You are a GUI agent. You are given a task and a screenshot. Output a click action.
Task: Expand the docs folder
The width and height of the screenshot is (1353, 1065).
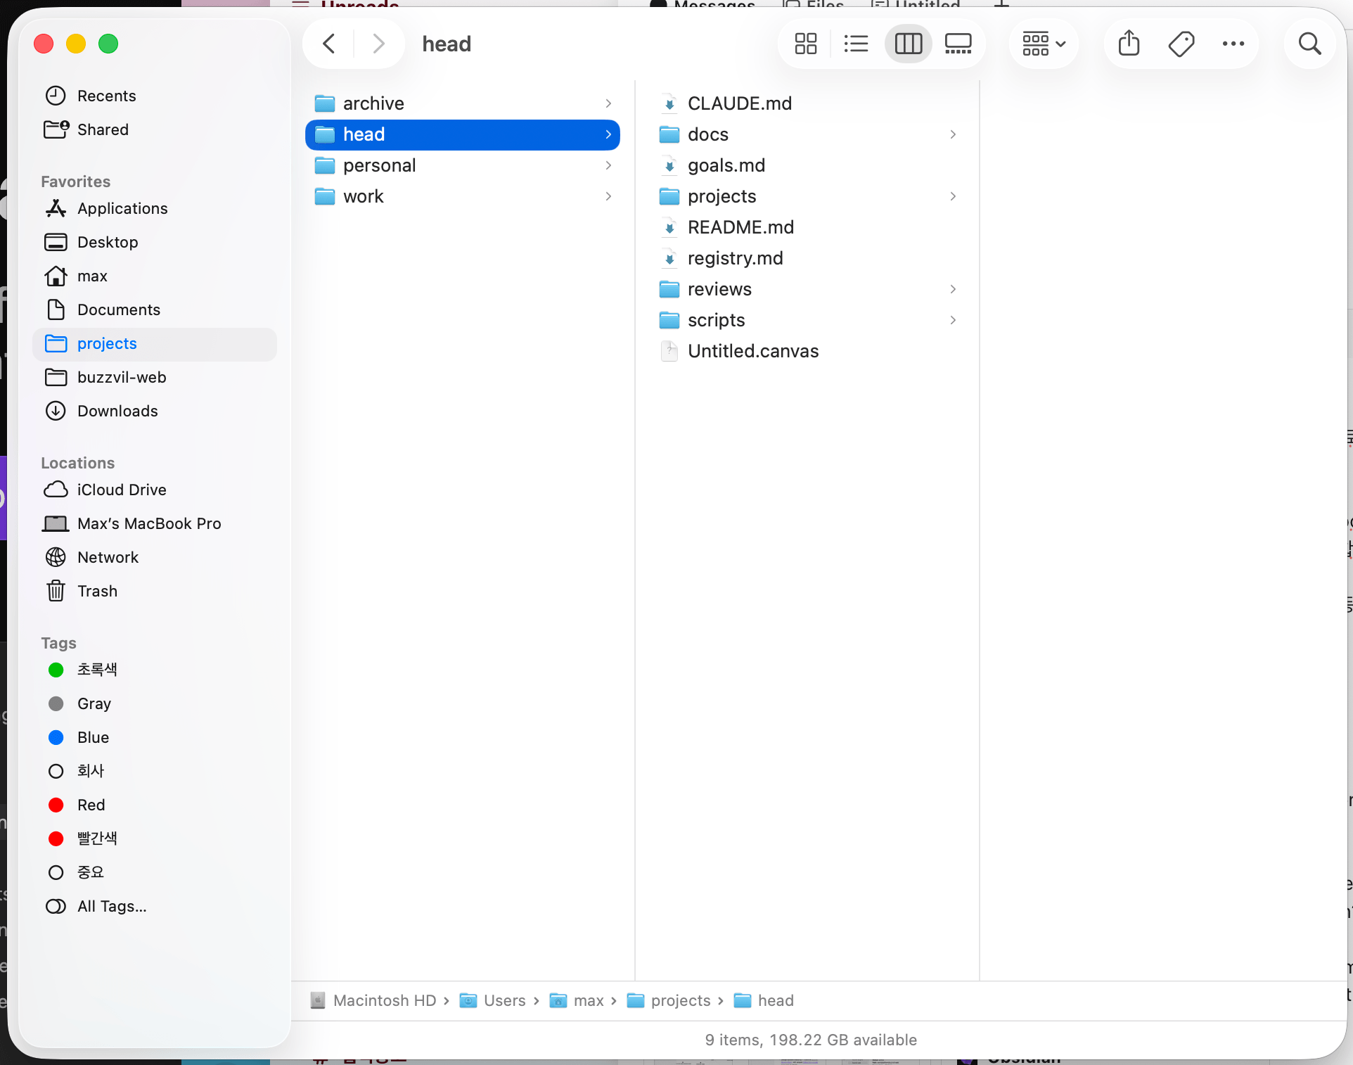pos(953,134)
